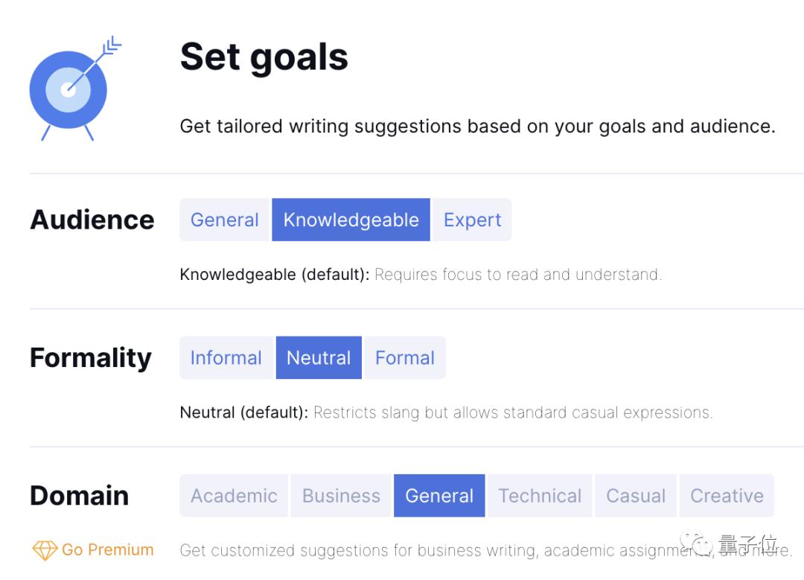Click the Audience section label
This screenshot has height=580, width=804.
click(x=92, y=220)
